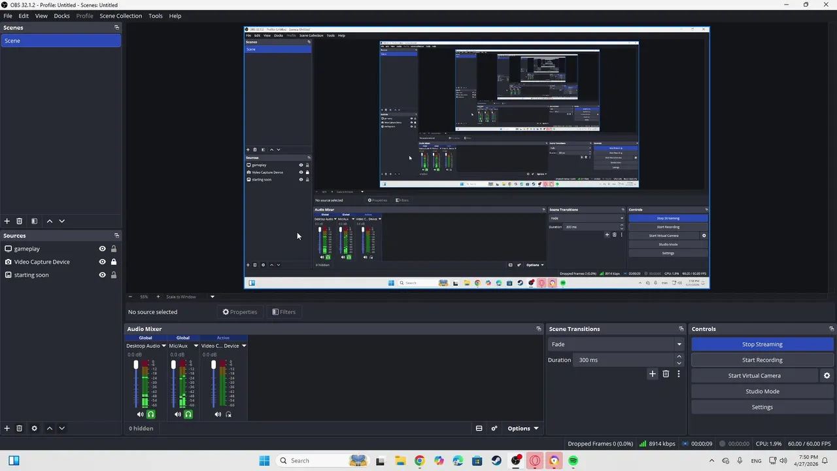The height and width of the screenshot is (471, 837).
Task: Remove selected source using trash icon
Action: tap(20, 428)
